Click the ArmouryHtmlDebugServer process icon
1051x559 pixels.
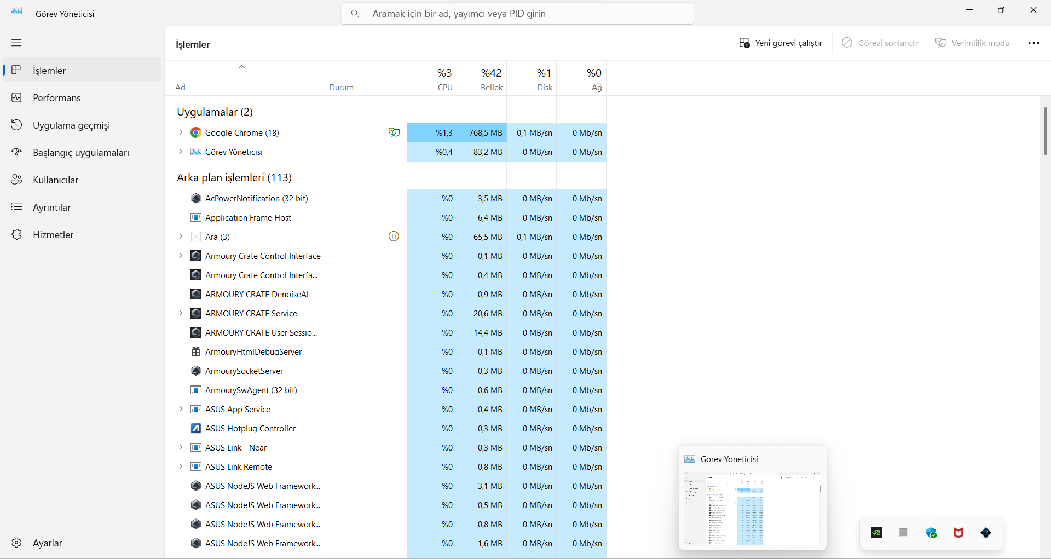point(195,351)
